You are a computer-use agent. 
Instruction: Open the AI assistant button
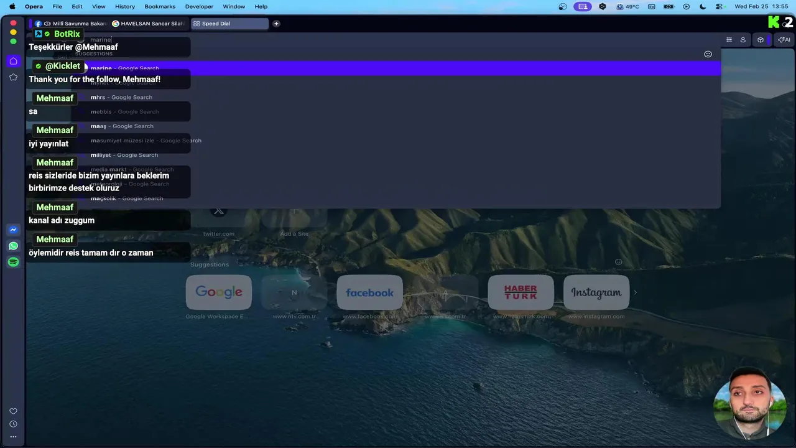[784, 40]
